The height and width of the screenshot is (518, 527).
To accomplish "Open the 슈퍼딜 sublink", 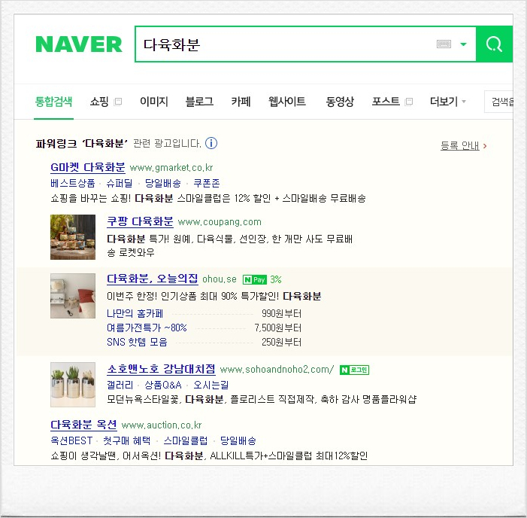I will pyautogui.click(x=120, y=183).
